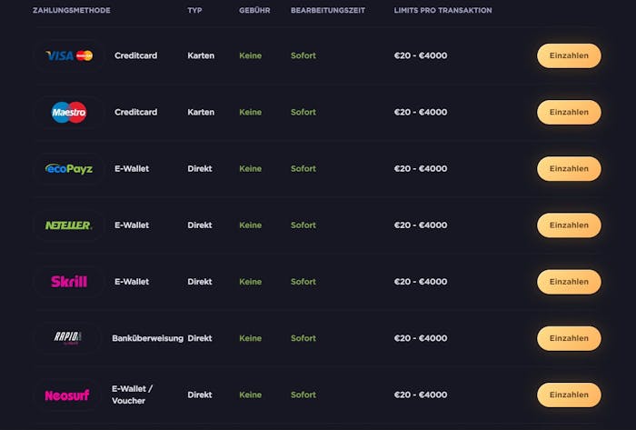Click the Skrill logo
This screenshot has width=636, height=430.
69,282
